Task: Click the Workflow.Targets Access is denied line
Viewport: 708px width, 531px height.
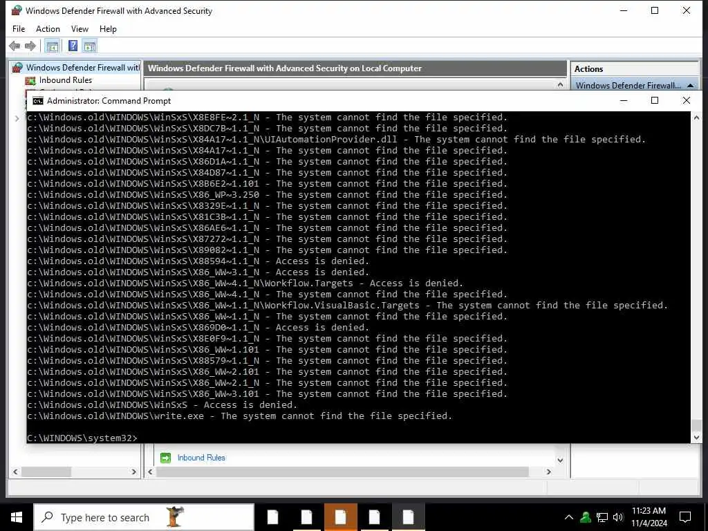Action: pyautogui.click(x=245, y=283)
